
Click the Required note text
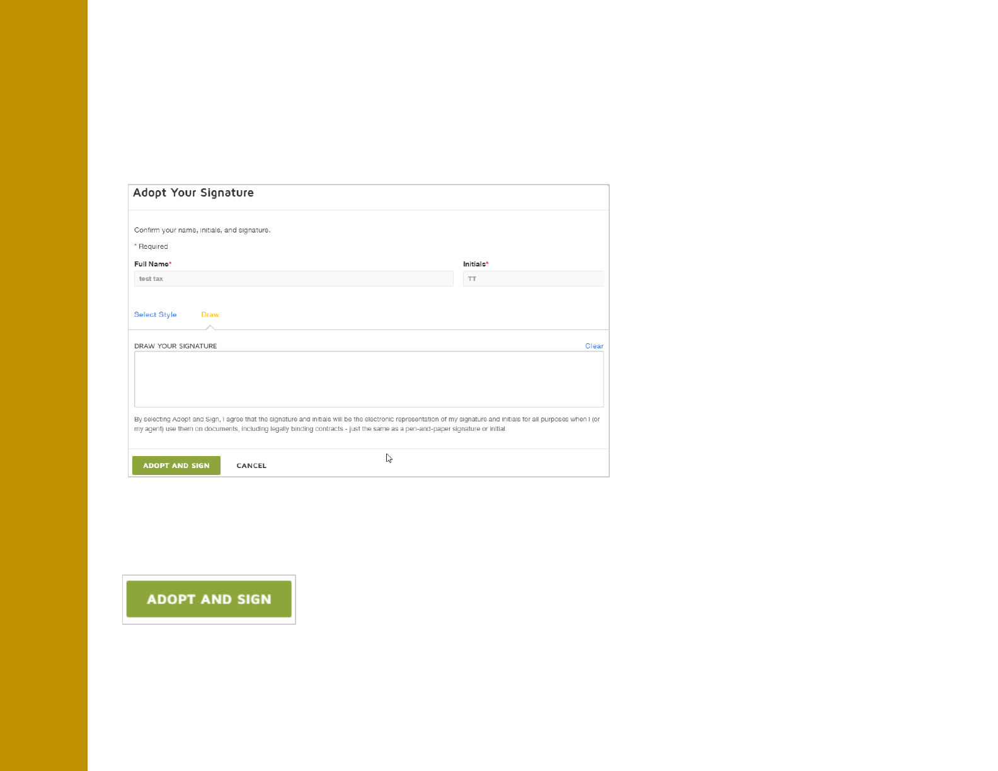pos(153,246)
